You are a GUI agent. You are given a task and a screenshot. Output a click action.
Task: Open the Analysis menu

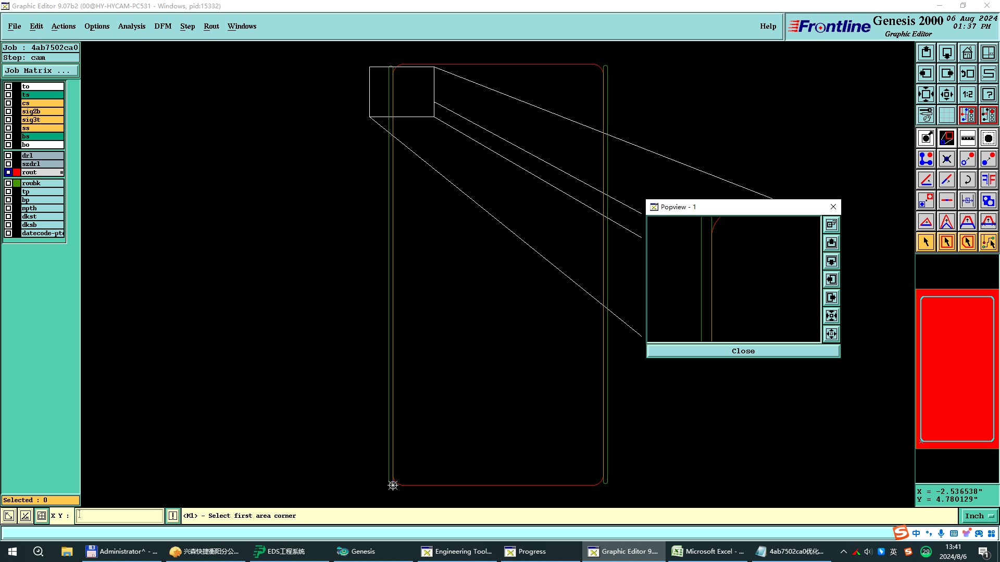tap(131, 26)
